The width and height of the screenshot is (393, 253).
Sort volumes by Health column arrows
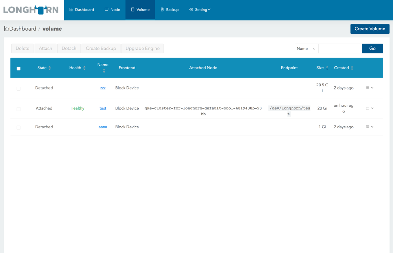[x=84, y=68]
